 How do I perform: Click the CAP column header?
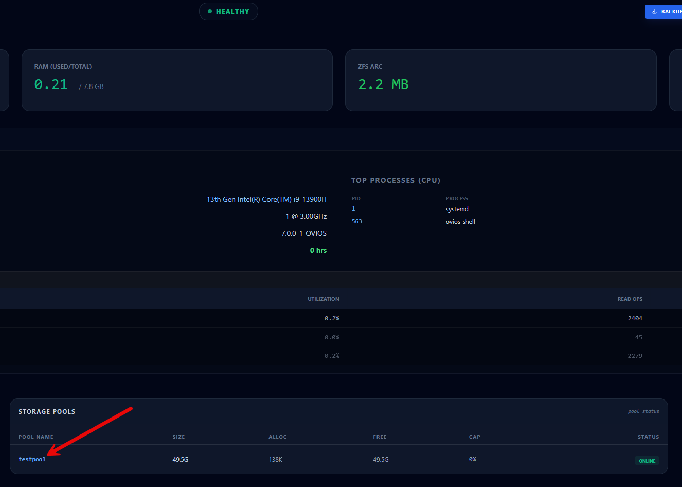(475, 437)
